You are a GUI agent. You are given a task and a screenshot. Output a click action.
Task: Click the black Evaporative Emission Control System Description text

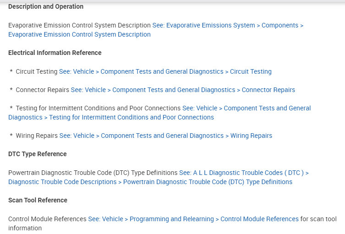tap(79, 26)
